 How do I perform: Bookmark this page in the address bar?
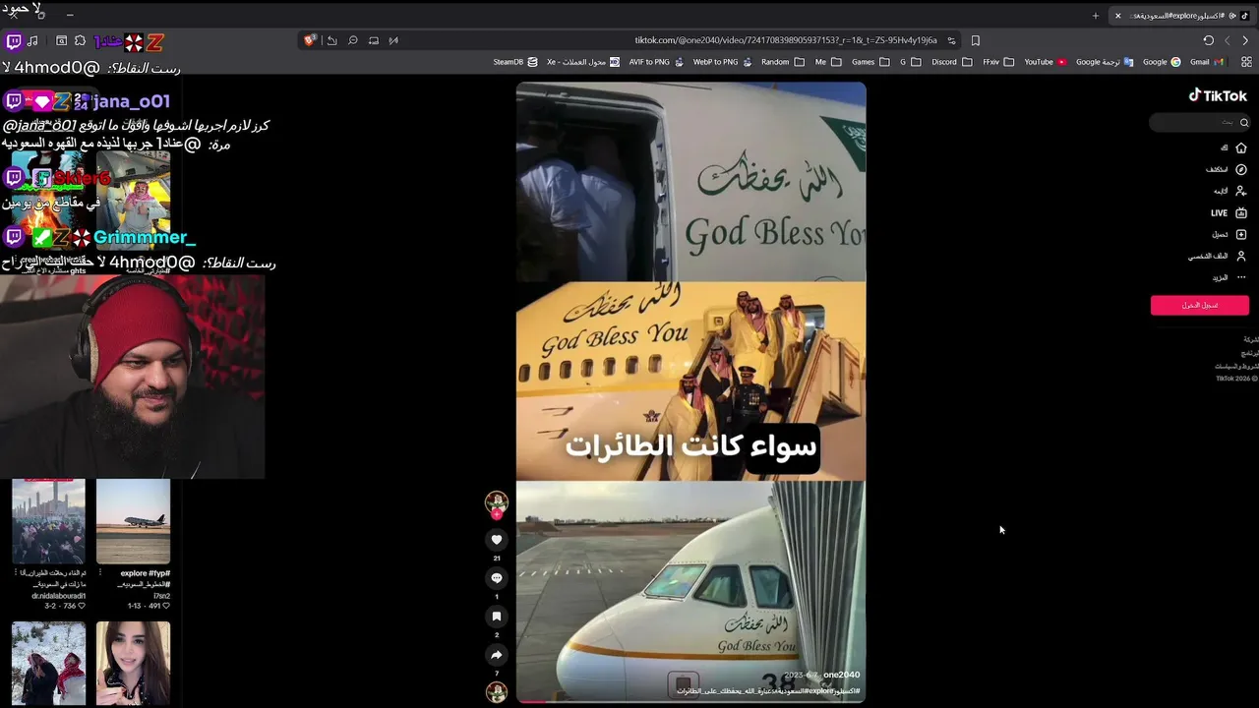(x=975, y=40)
